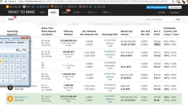Click the Litecoin icon beside $47.48
The image size is (188, 106).
click(24, 7)
